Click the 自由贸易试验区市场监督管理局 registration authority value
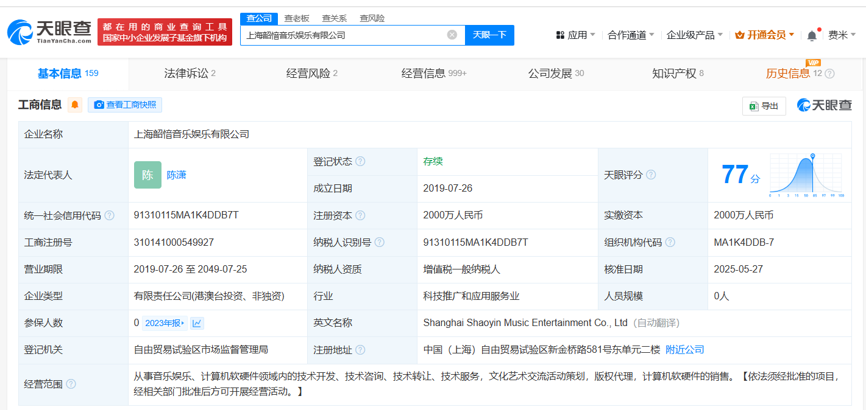 [201, 350]
